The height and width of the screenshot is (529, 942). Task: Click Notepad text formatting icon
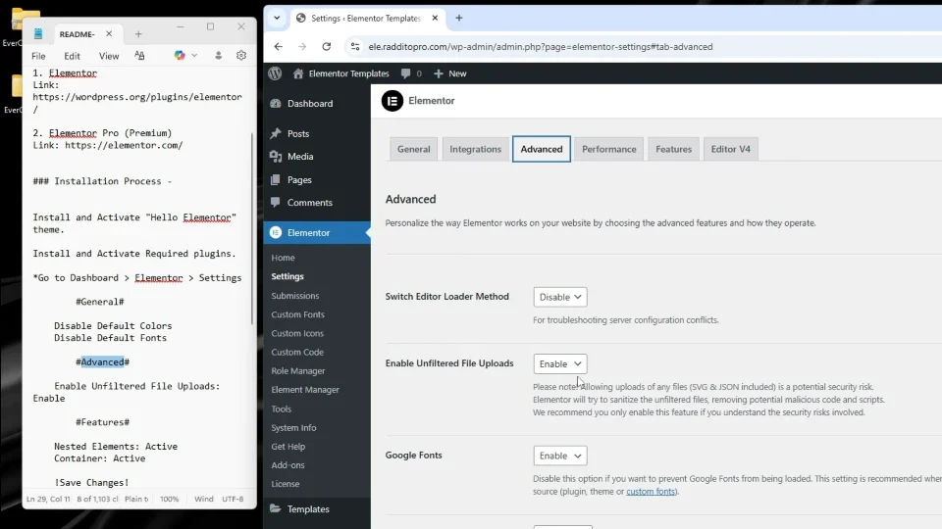click(x=139, y=55)
